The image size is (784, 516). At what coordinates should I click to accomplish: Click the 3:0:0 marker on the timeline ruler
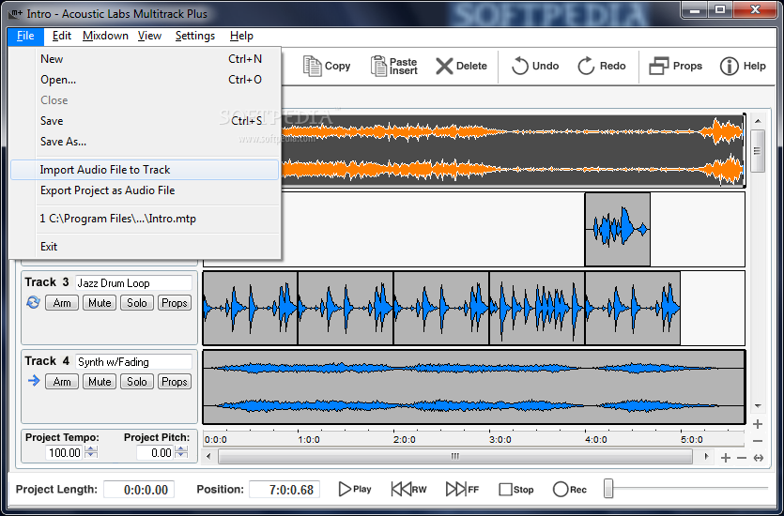500,440
